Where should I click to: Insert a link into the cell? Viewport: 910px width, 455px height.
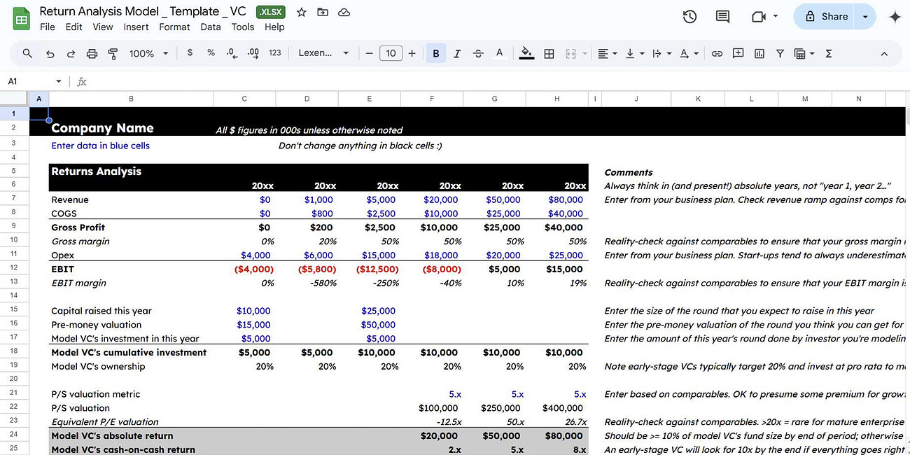click(x=716, y=52)
